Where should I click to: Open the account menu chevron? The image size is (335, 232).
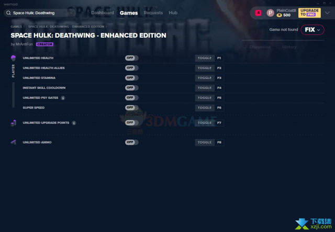tap(327, 13)
